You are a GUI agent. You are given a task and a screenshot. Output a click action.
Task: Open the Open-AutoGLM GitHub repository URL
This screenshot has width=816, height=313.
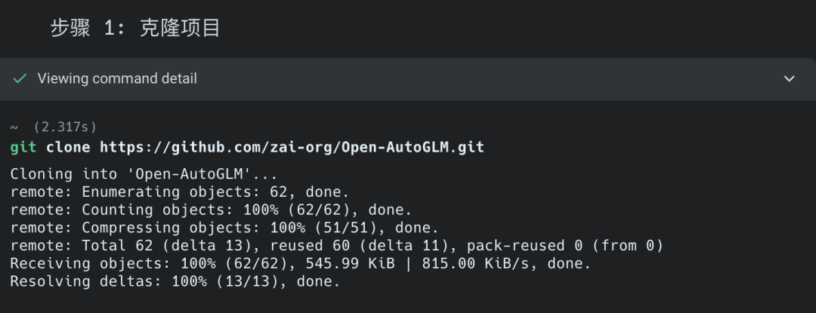(x=292, y=147)
